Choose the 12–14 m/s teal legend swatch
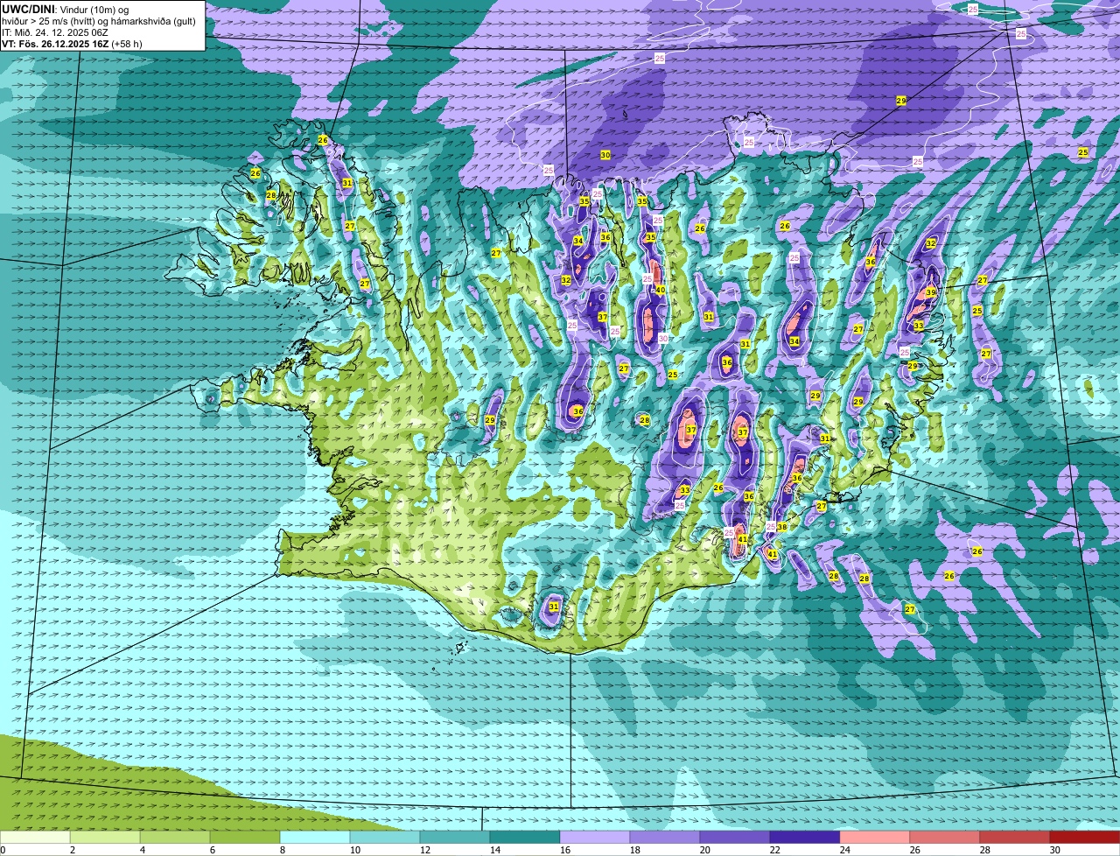The width and height of the screenshot is (1120, 856). point(455,837)
